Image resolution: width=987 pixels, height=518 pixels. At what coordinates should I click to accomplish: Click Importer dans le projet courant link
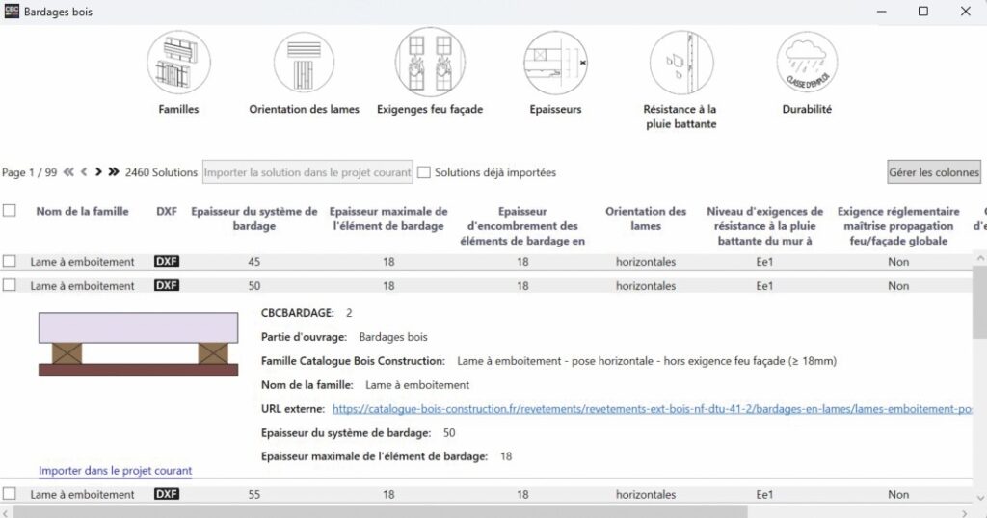point(115,471)
